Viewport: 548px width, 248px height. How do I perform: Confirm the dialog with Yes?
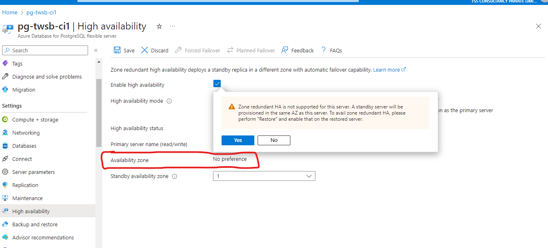(x=238, y=140)
